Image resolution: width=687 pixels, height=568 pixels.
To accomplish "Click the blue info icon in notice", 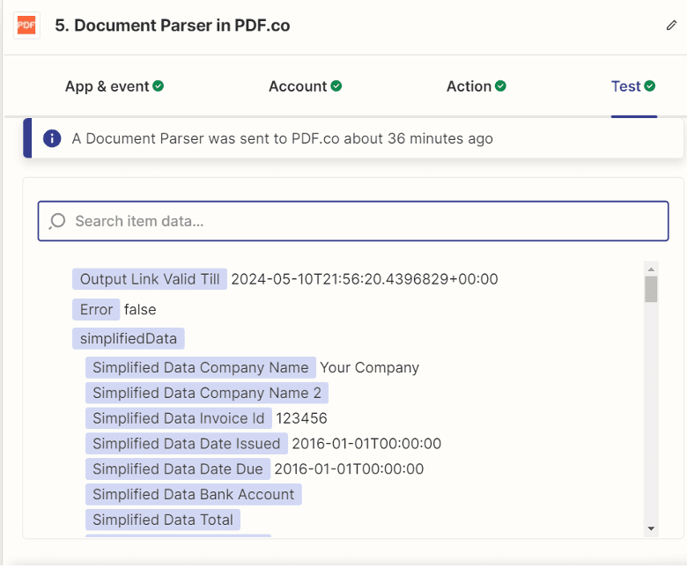I will click(x=52, y=138).
